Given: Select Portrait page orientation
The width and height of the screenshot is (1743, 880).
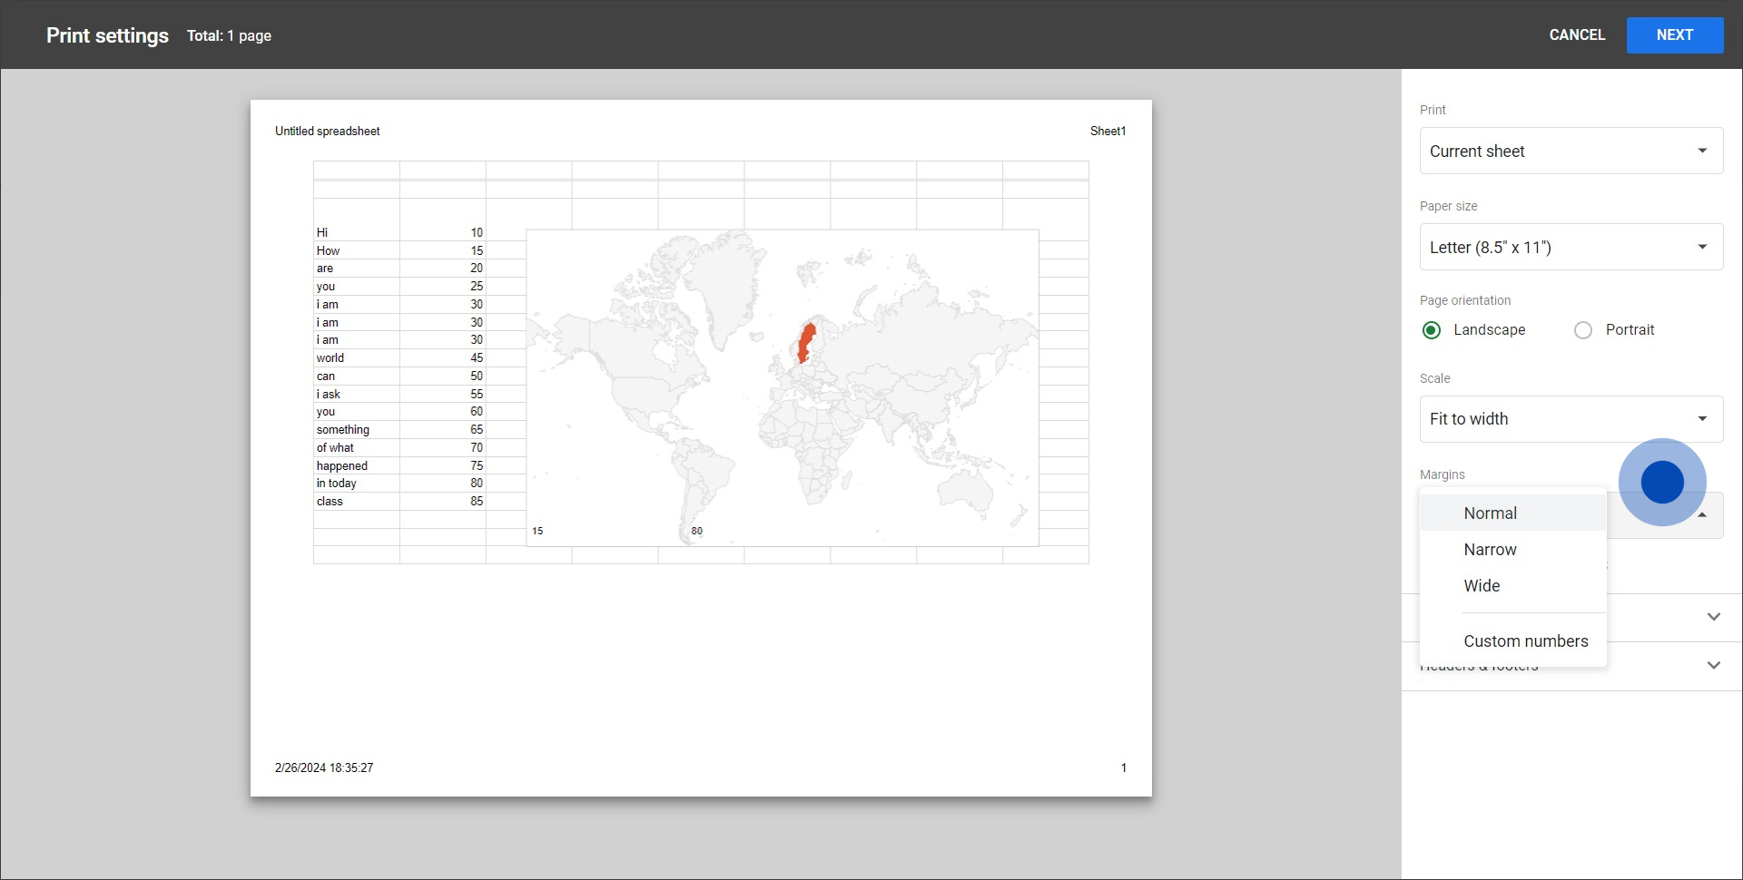Looking at the screenshot, I should [x=1583, y=330].
